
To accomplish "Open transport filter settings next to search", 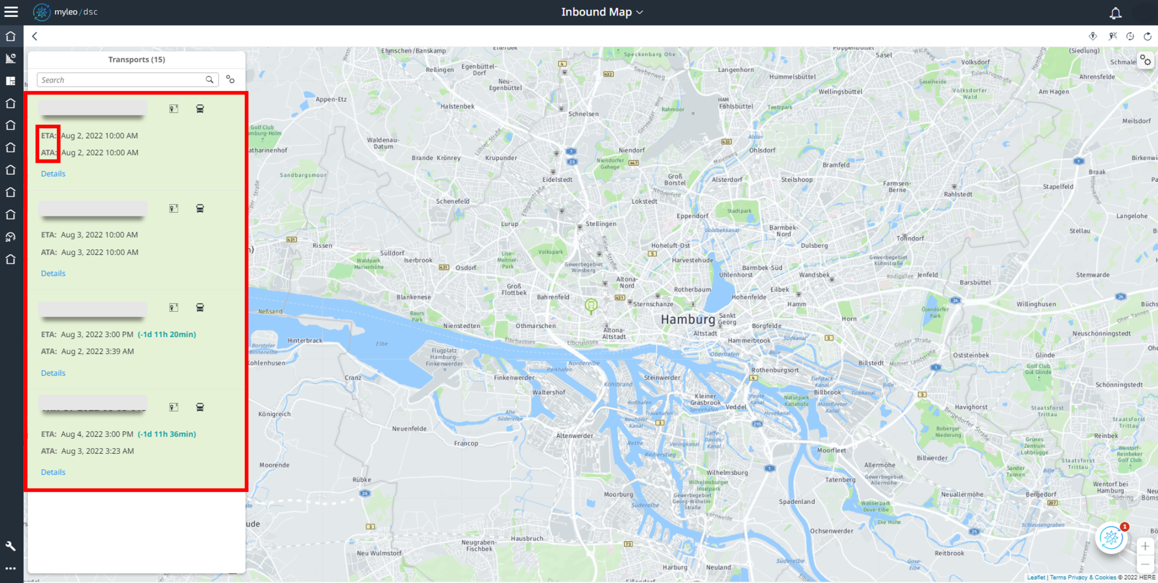I will tap(230, 80).
